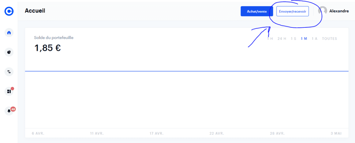Viewport: 355px width, 143px height.
Task: Open the Alexandre account menu
Action: (339, 11)
